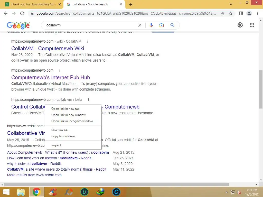263x197 pixels.
Task: Bookmark this page with the star icon
Action: click(231, 13)
